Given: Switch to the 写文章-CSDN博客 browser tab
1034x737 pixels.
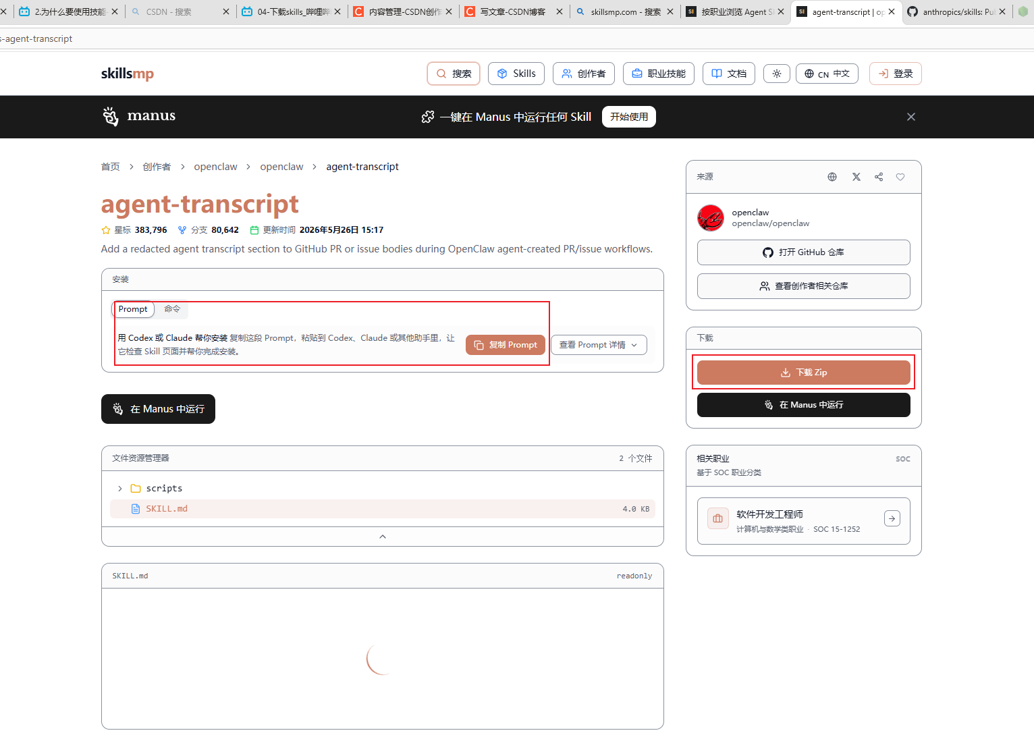Looking at the screenshot, I should click(514, 11).
